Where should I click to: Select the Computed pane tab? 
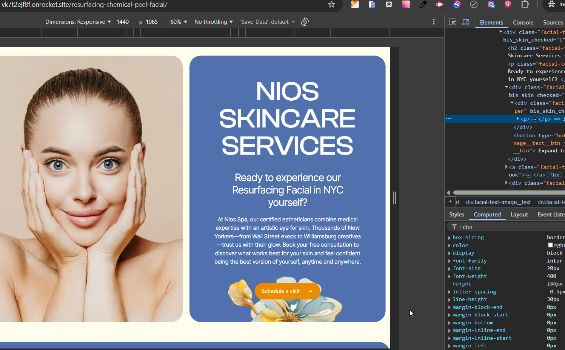487,215
